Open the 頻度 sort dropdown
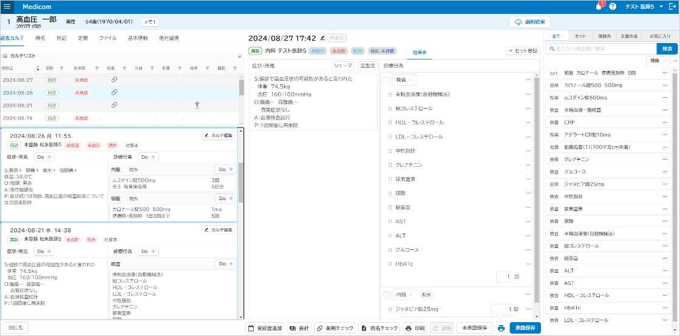The image size is (680, 336). pos(658,61)
